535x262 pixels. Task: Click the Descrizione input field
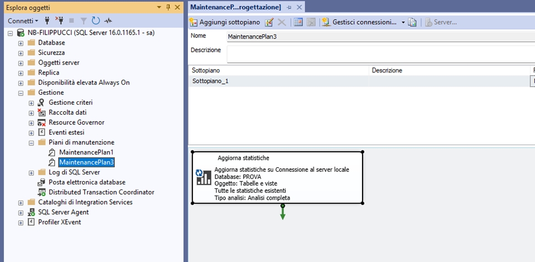pos(380,54)
